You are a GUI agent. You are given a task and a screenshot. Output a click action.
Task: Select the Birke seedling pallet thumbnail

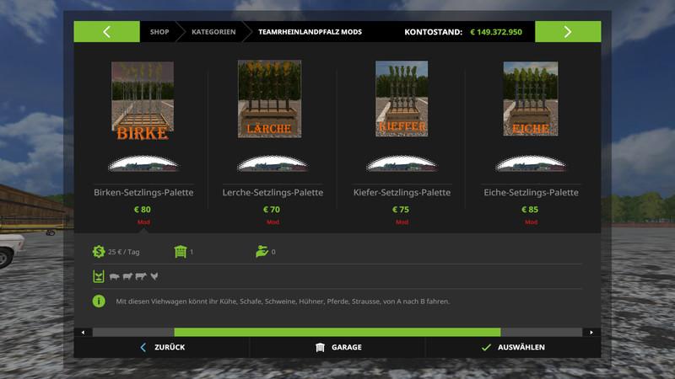pos(143,101)
